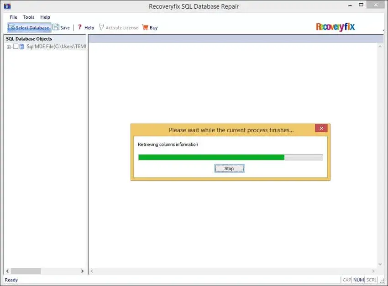Open the Tools menu
This screenshot has height=286, width=388.
click(x=29, y=17)
